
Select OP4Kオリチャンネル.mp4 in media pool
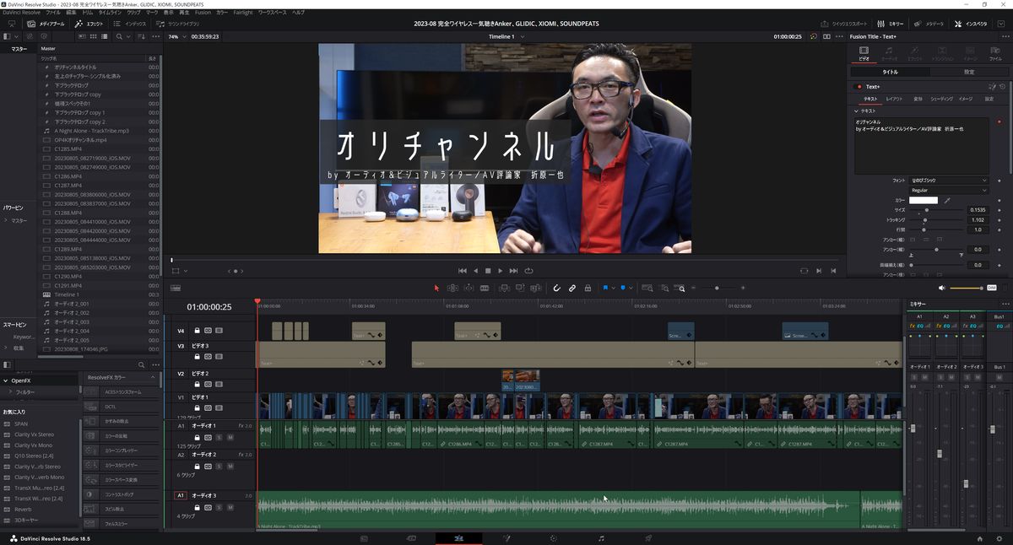coord(80,140)
